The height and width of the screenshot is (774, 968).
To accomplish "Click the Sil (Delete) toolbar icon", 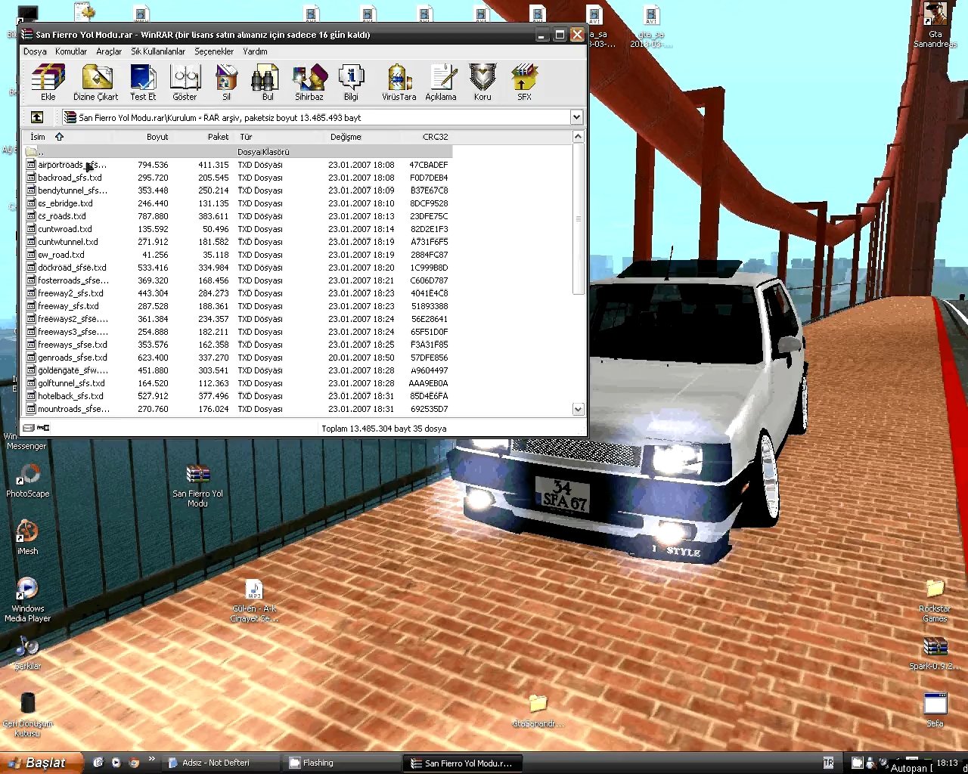I will pos(226,82).
